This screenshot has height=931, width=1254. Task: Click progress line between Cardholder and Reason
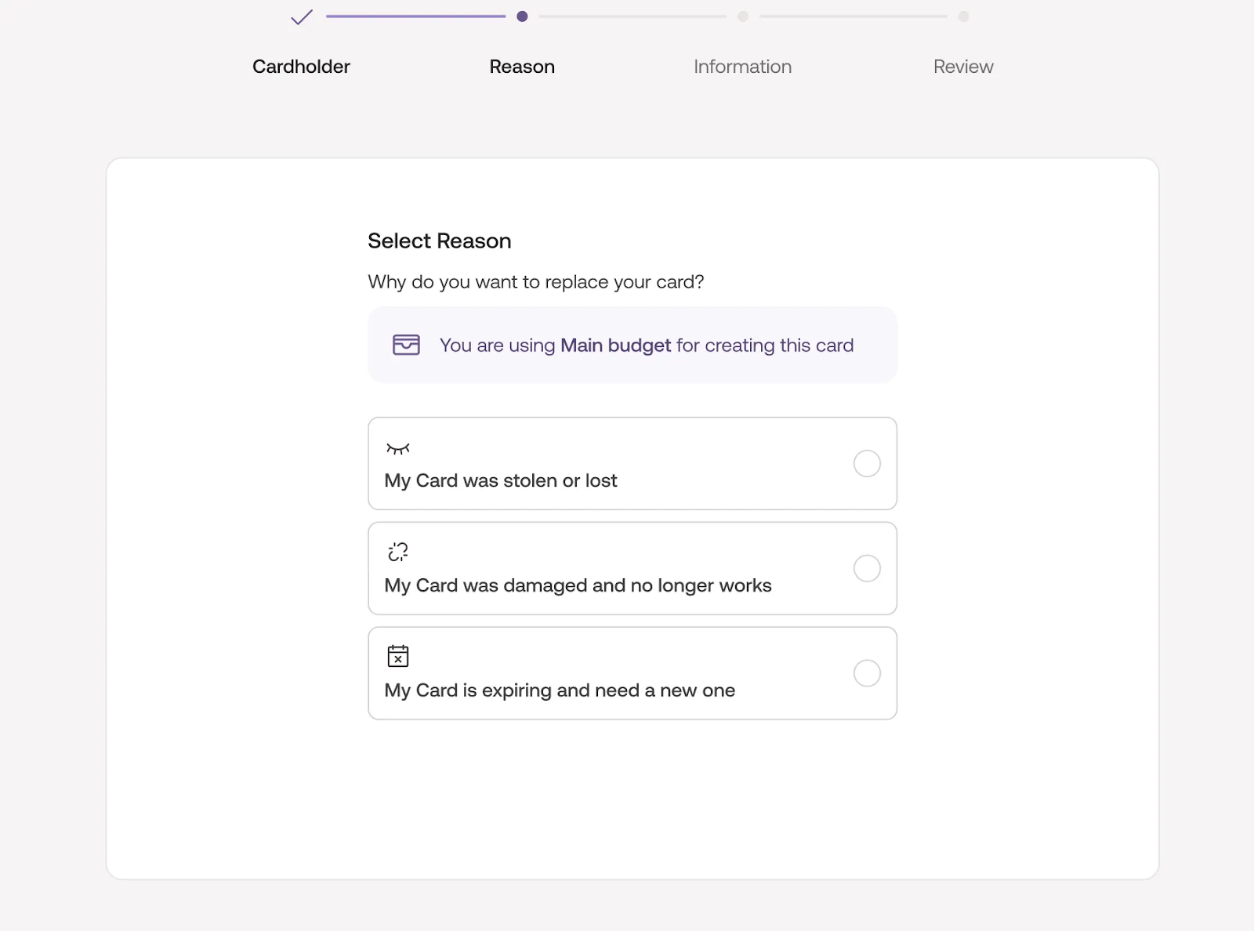pos(415,16)
